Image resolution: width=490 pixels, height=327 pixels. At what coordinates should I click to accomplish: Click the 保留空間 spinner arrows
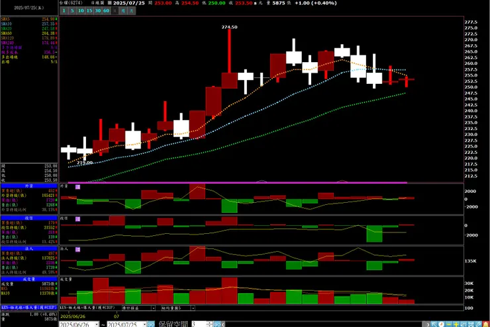210,324
